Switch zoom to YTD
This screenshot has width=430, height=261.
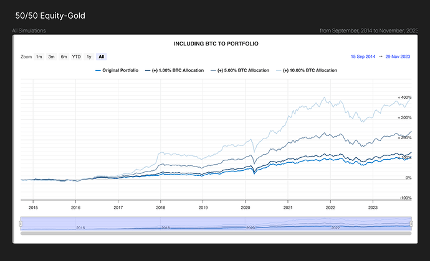[77, 57]
